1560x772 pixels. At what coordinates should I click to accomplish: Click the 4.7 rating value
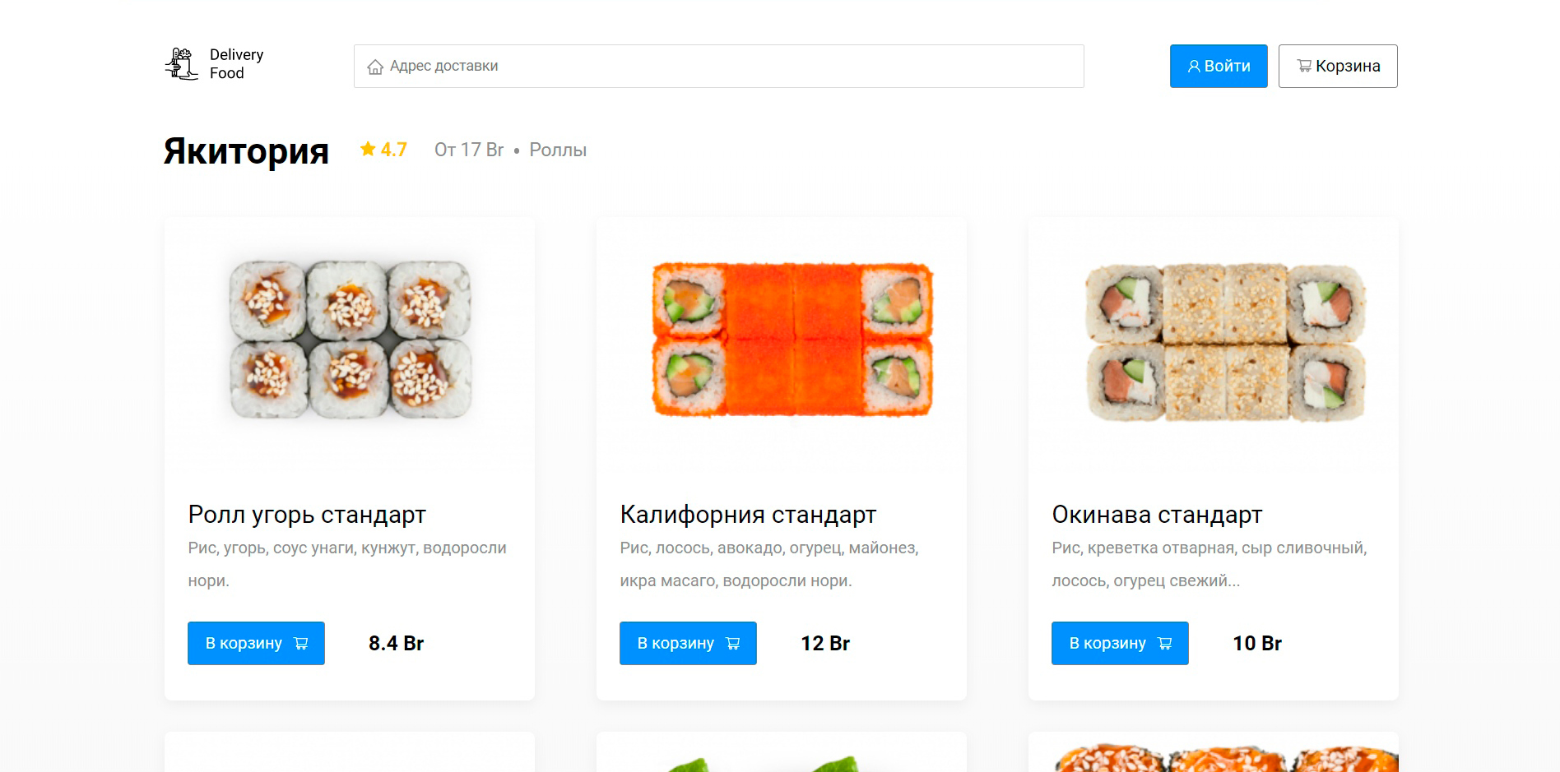[394, 150]
